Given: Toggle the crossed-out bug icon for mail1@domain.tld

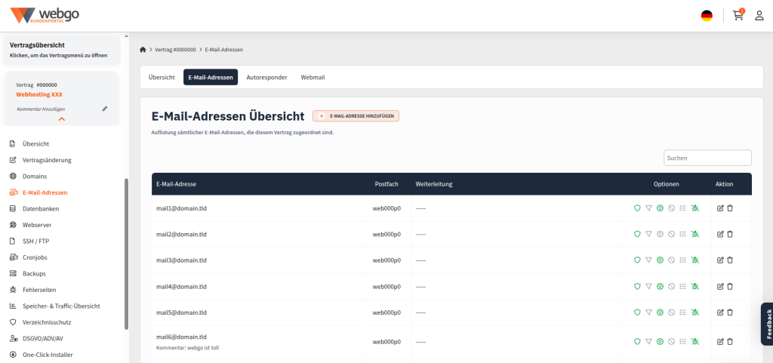Looking at the screenshot, I should click(695, 208).
